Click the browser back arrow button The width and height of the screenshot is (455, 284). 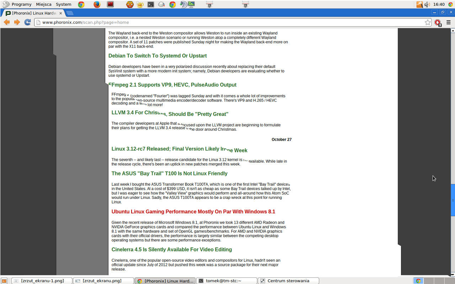(7, 22)
